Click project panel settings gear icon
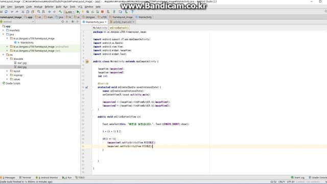327x184 pixels. (73, 21)
